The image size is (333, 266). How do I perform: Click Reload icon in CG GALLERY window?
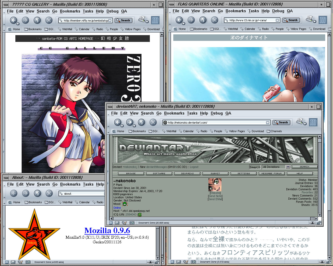(x=37, y=20)
